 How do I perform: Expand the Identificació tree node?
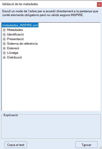pos(4,34)
